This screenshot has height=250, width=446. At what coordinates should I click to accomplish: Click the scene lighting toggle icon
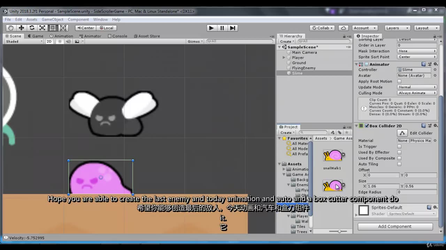60,41
